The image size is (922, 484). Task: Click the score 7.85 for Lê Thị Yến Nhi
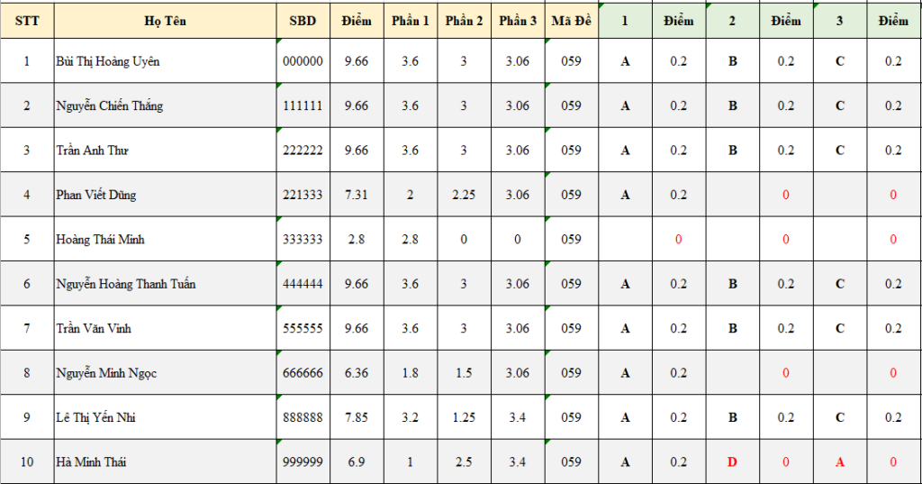point(357,417)
